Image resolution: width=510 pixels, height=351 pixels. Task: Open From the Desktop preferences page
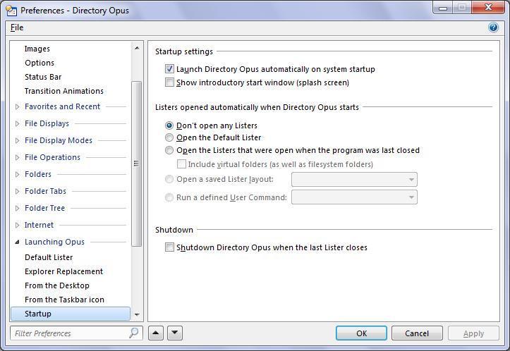tap(57, 285)
